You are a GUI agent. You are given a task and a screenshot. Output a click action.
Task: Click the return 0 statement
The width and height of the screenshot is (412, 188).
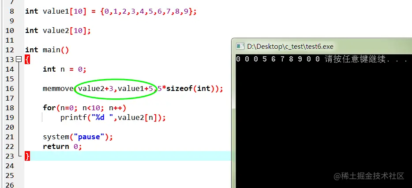[62, 146]
